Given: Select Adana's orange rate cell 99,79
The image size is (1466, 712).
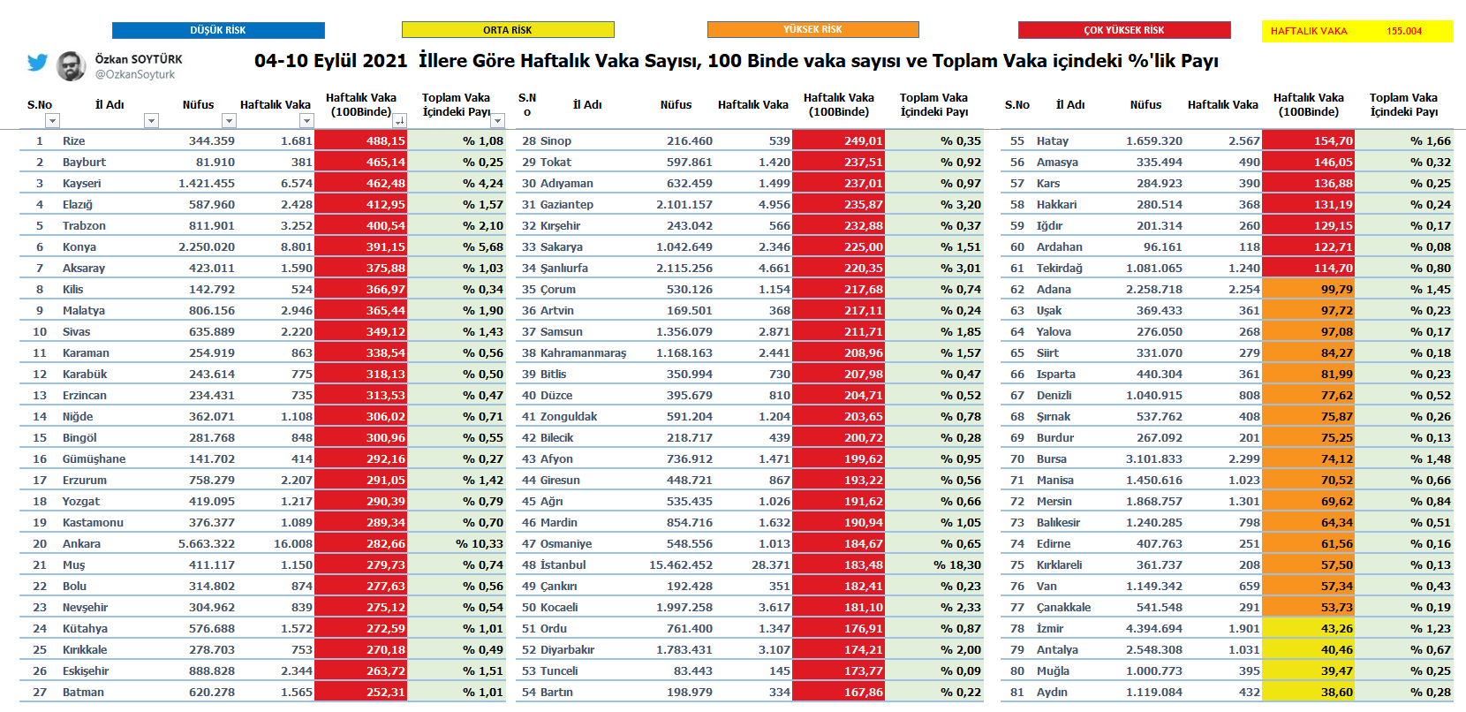Looking at the screenshot, I should pos(1309,289).
